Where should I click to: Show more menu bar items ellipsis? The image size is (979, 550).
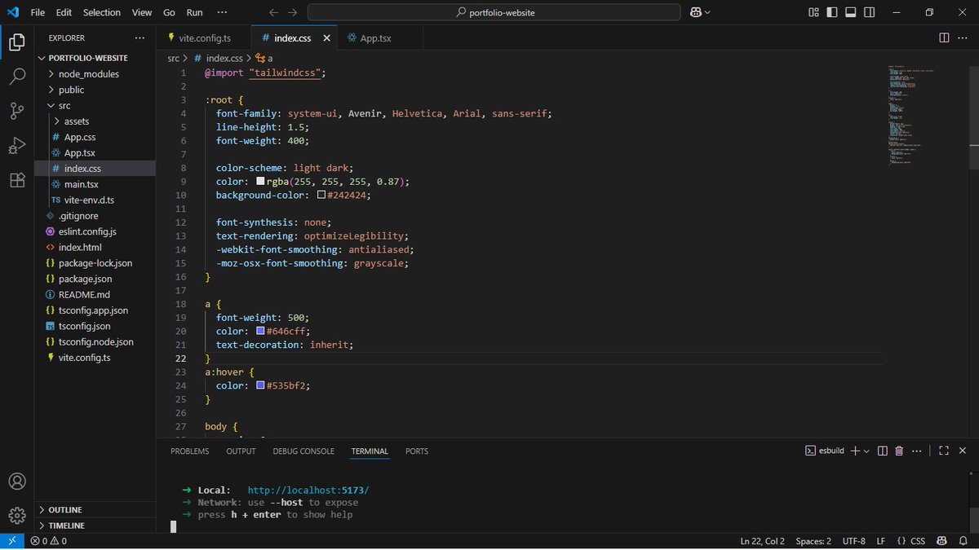[223, 12]
